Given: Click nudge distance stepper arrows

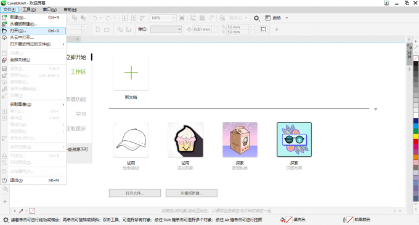Looking at the screenshot, I should pos(214,30).
